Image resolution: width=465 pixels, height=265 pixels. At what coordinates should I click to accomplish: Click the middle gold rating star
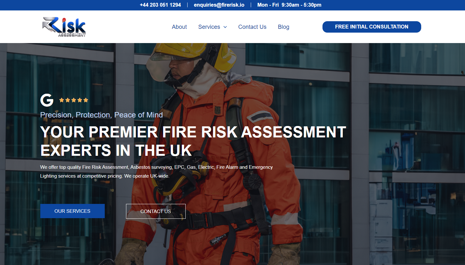tap(74, 100)
